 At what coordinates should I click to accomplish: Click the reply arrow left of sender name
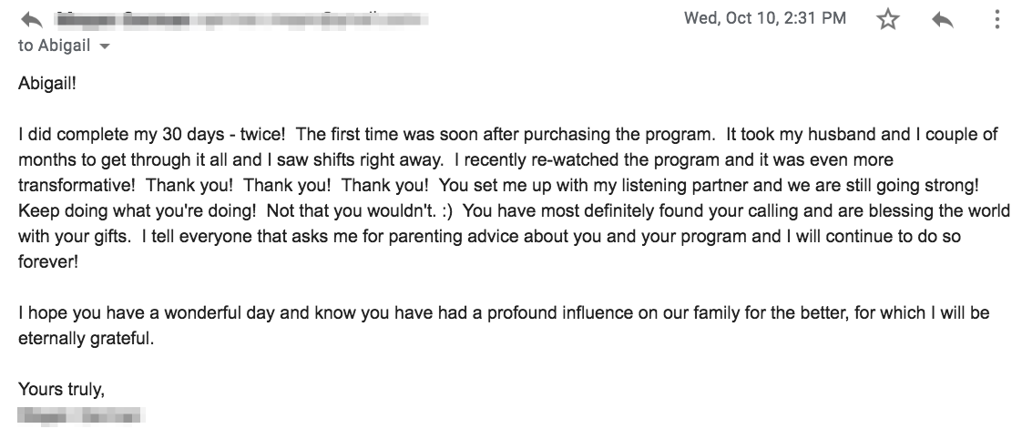pyautogui.click(x=31, y=19)
